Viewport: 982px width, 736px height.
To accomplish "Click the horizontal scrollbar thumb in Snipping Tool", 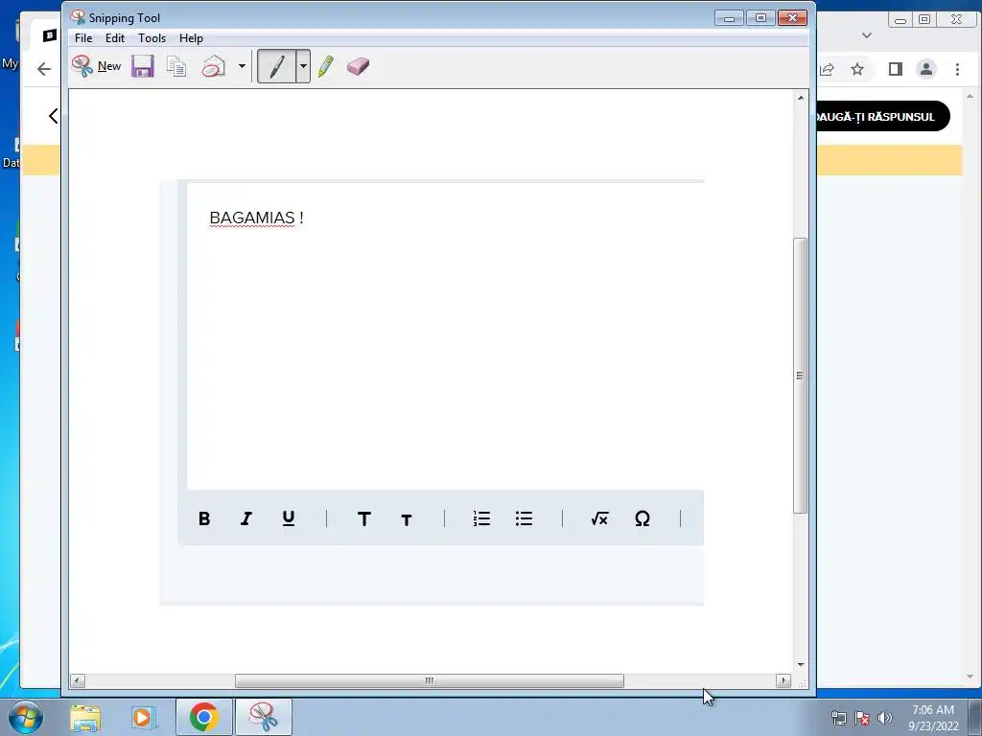I will 430,680.
